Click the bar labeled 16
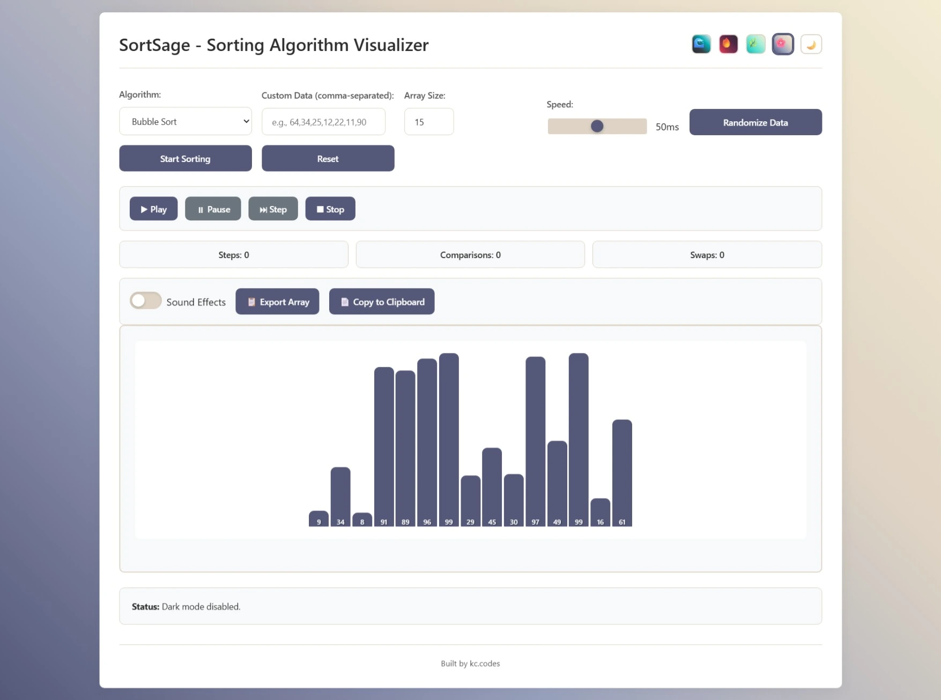941x700 pixels. tap(600, 512)
